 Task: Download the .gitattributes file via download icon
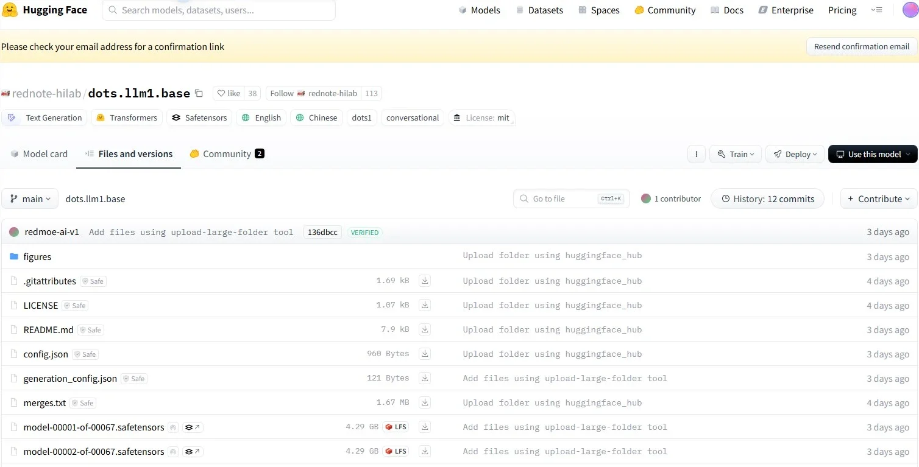pos(425,281)
